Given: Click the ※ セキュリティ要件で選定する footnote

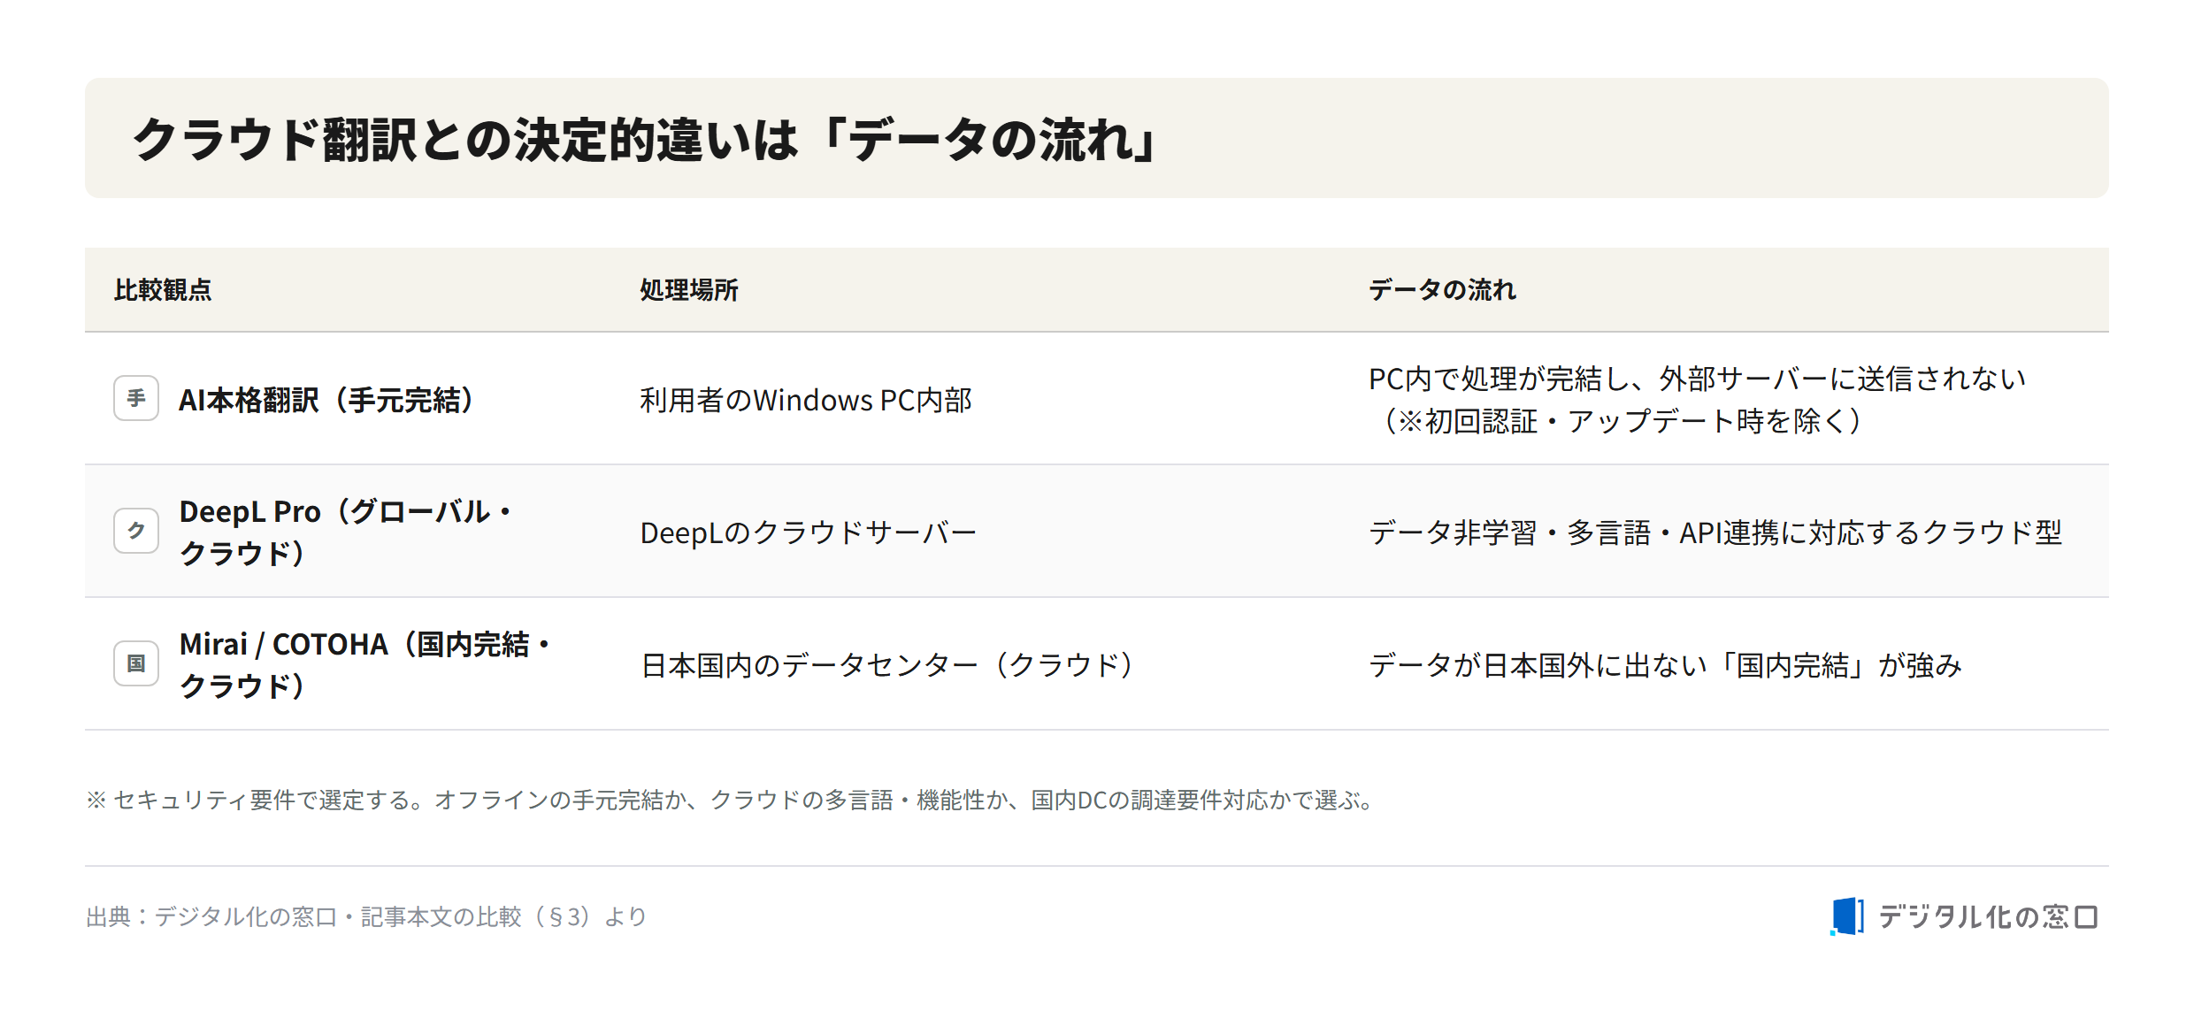Looking at the screenshot, I should tap(732, 801).
